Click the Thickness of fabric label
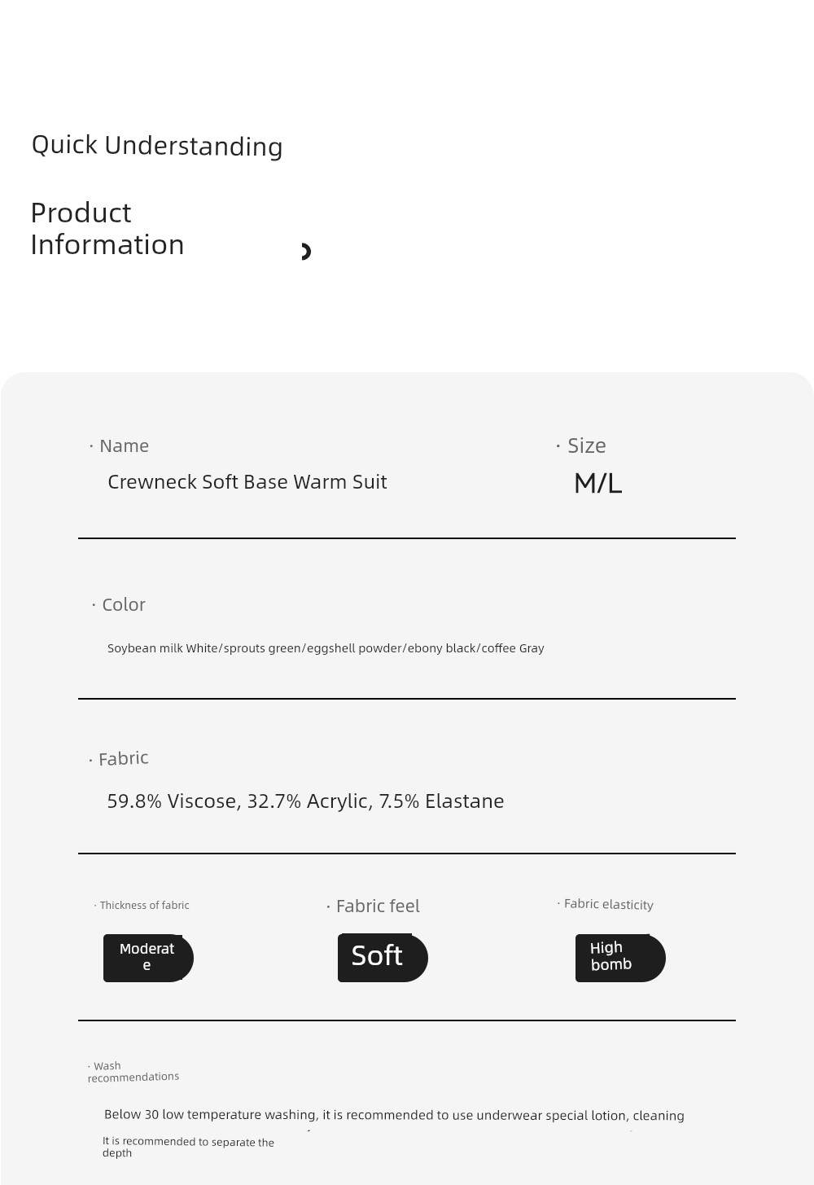This screenshot has height=1185, width=814. [x=142, y=905]
